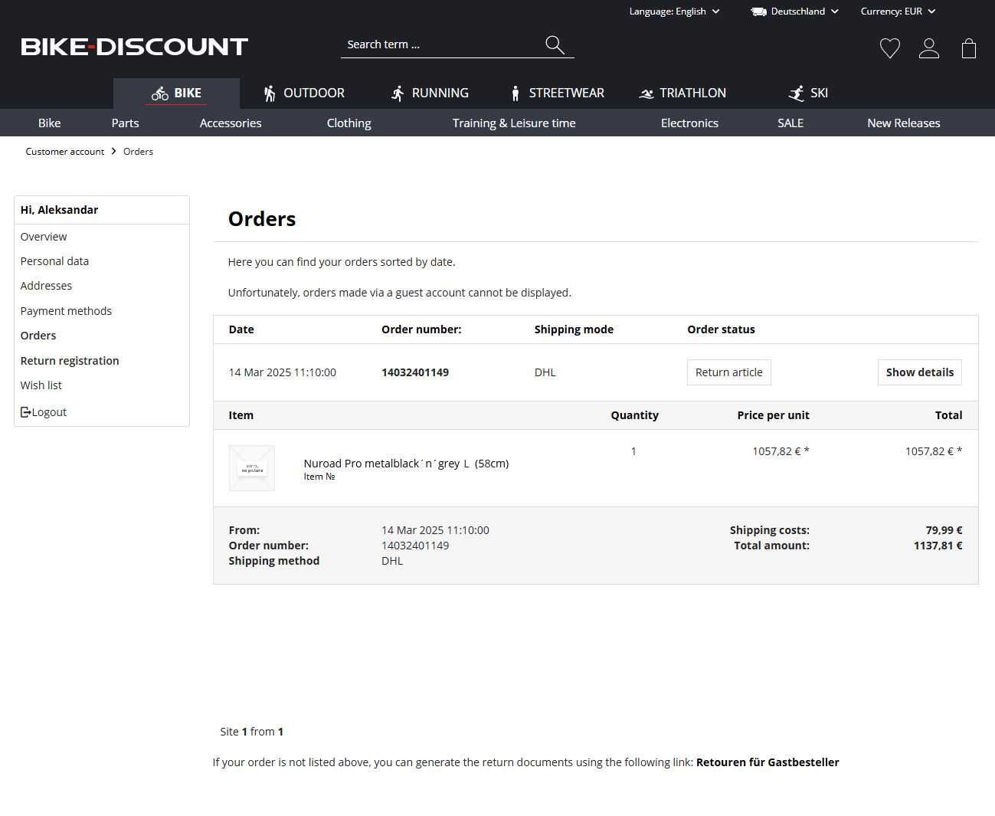995x816 pixels.
Task: Open Training & Leisure time menu
Action: pos(514,123)
